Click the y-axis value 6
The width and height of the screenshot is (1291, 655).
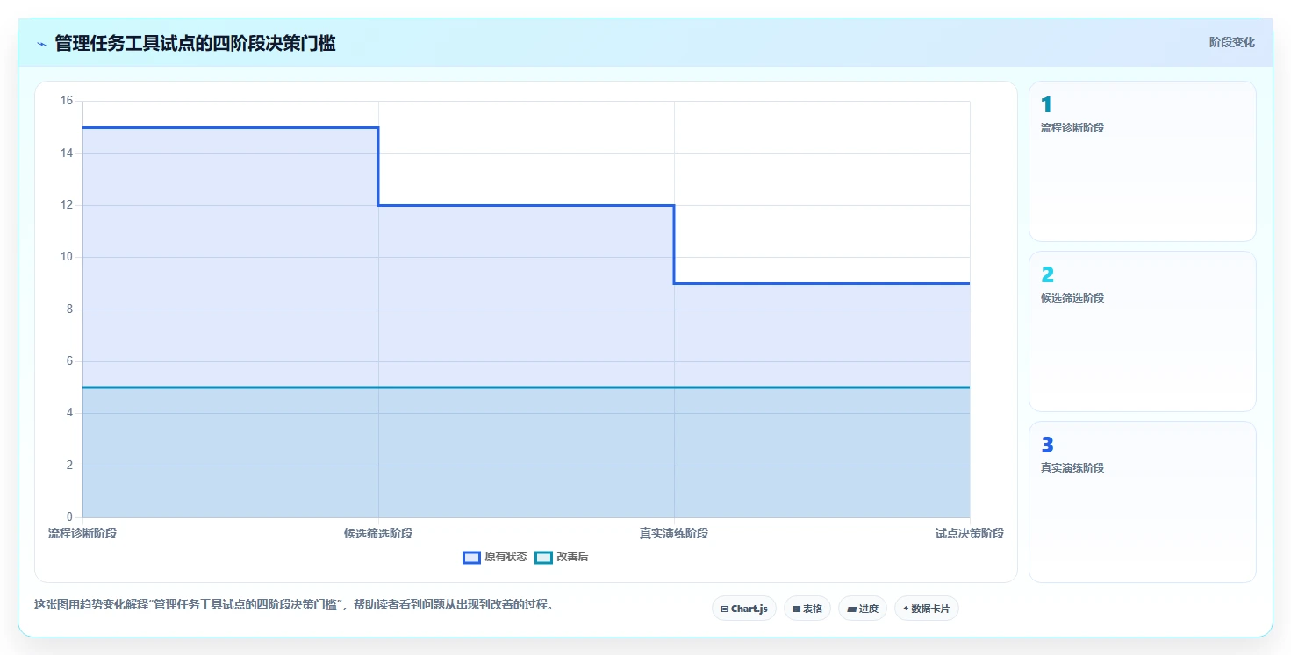pyautogui.click(x=69, y=361)
